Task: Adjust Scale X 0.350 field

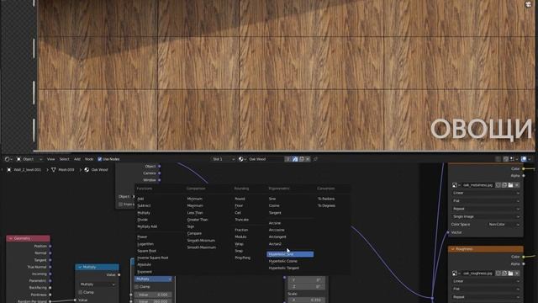Action: 306,300
